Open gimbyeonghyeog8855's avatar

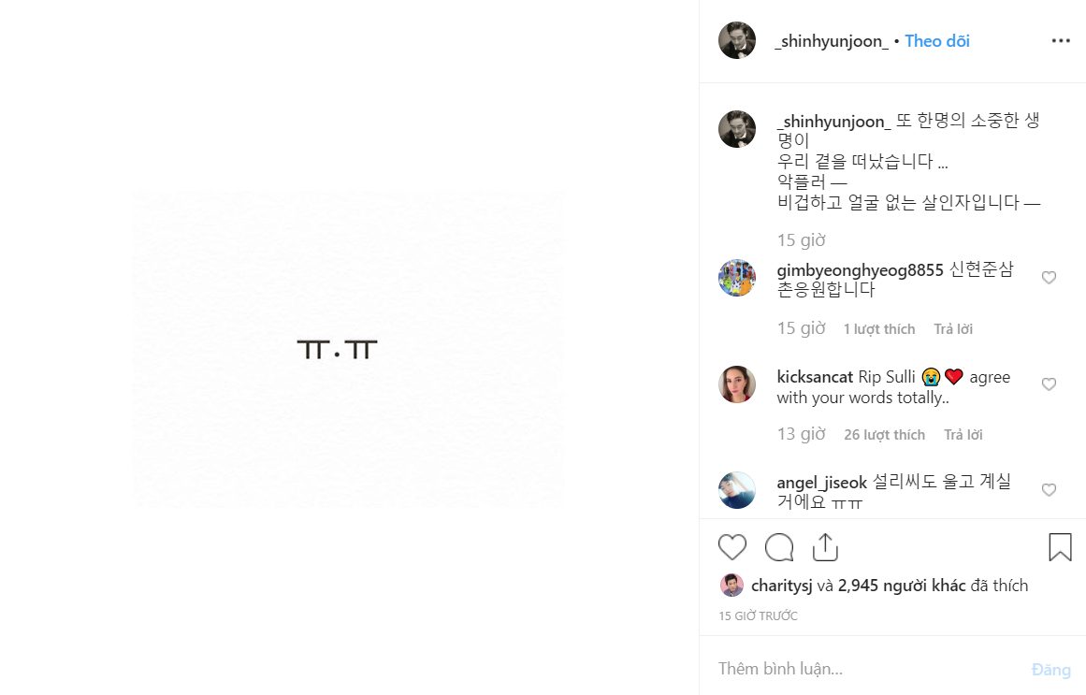click(737, 278)
